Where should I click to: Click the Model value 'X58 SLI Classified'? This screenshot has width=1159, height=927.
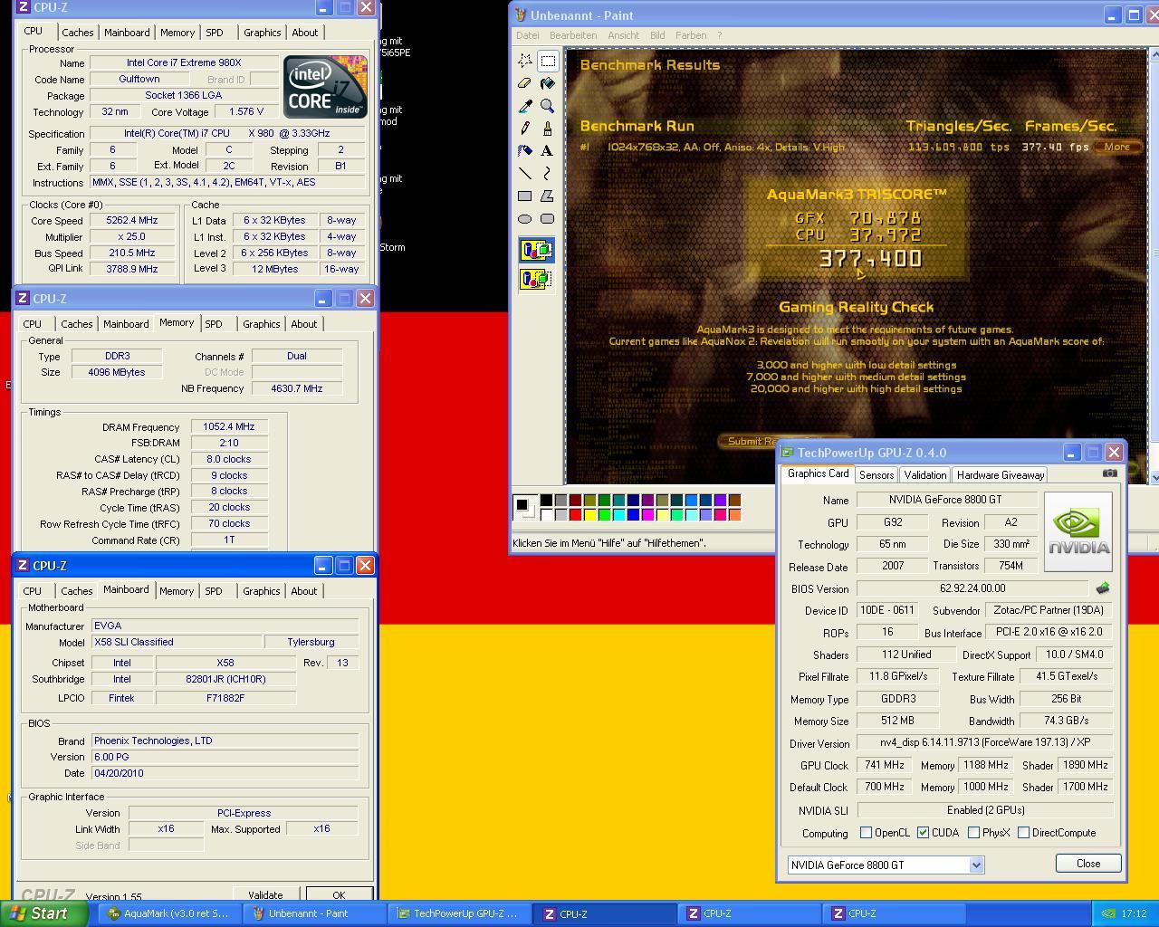point(176,643)
